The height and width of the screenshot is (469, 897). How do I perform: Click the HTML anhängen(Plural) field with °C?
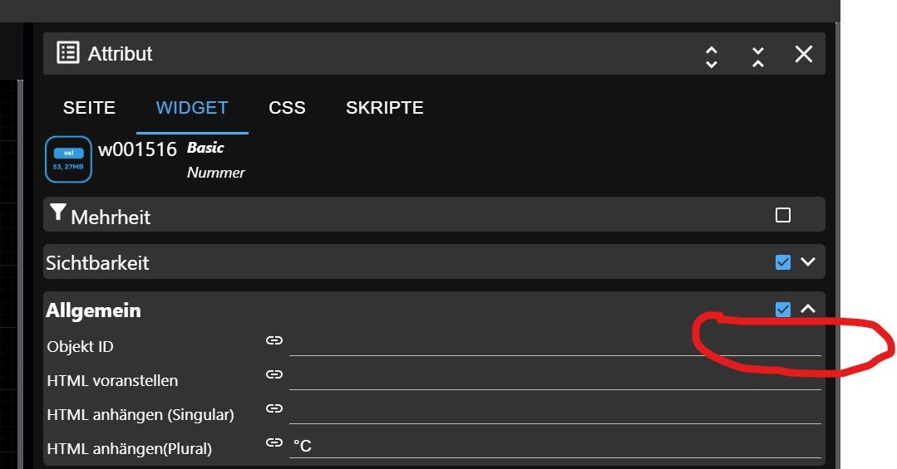[554, 446]
